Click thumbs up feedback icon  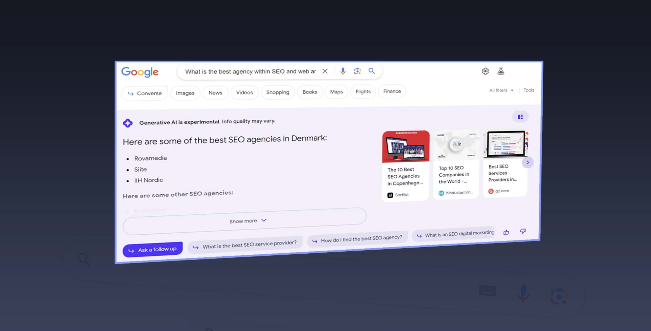[x=506, y=232]
